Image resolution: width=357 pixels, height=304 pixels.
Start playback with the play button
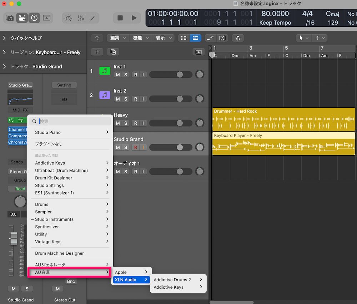[134, 18]
